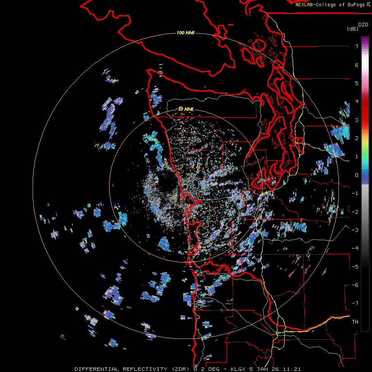Click the TH threshold label on the scale
372x372 pixels.
click(355, 322)
